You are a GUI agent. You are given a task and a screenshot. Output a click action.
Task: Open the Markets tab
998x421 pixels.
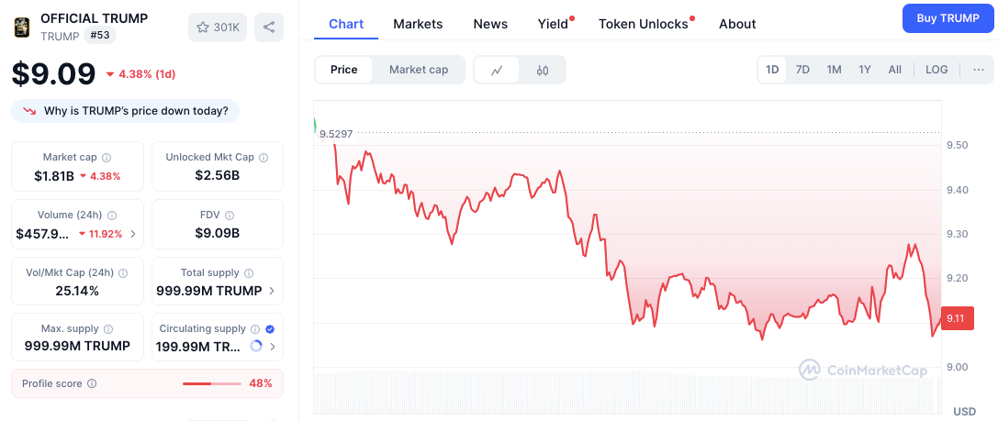(418, 24)
